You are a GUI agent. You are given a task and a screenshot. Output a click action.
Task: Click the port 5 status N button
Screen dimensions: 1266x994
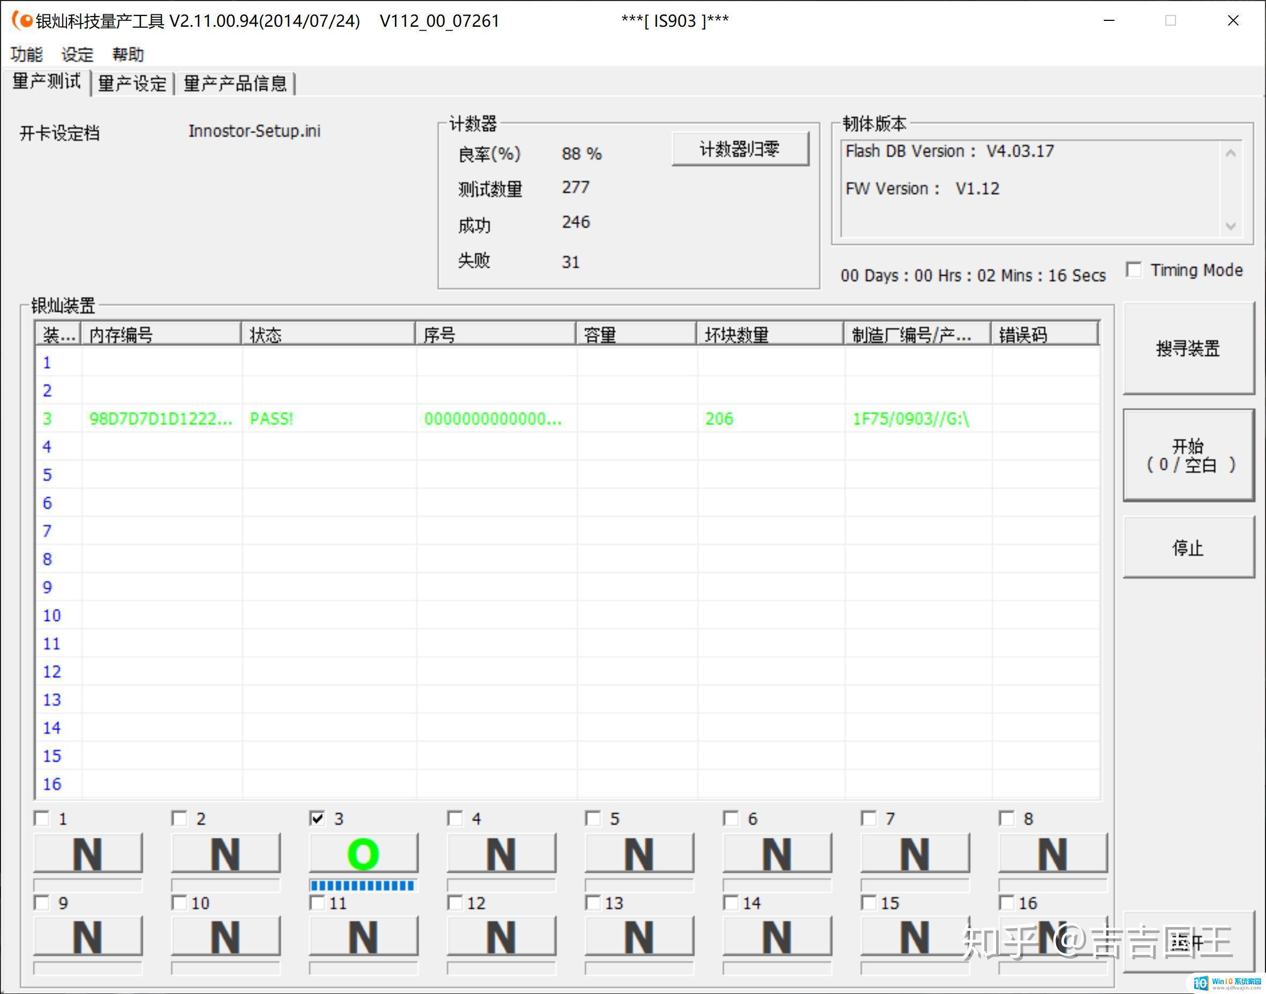tap(640, 853)
